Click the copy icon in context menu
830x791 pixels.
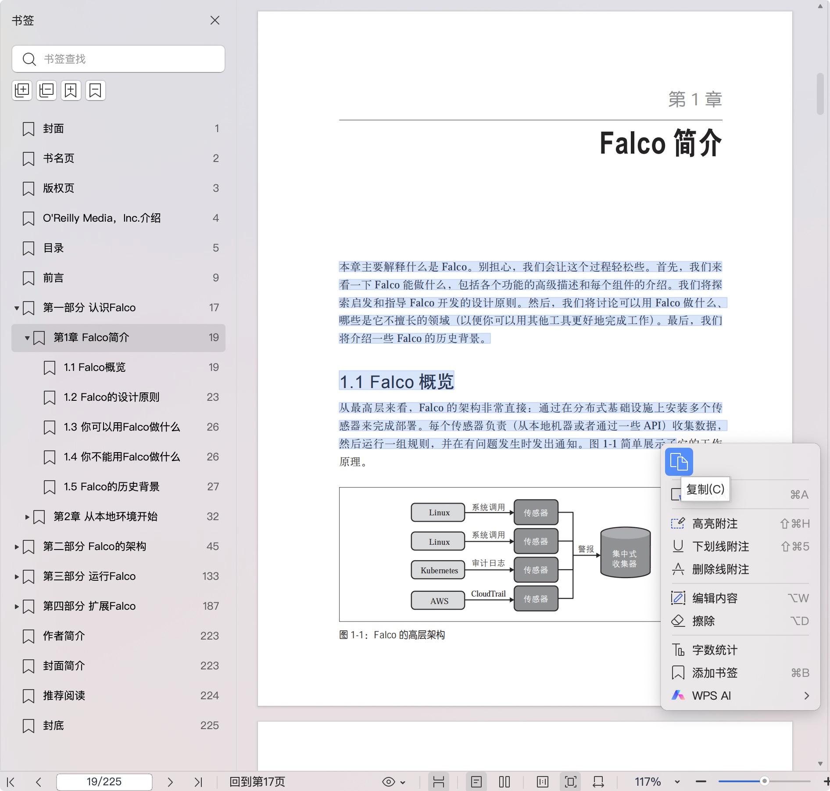pos(679,462)
